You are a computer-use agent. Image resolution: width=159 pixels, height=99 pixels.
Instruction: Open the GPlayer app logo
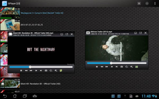(x=5, y=3)
